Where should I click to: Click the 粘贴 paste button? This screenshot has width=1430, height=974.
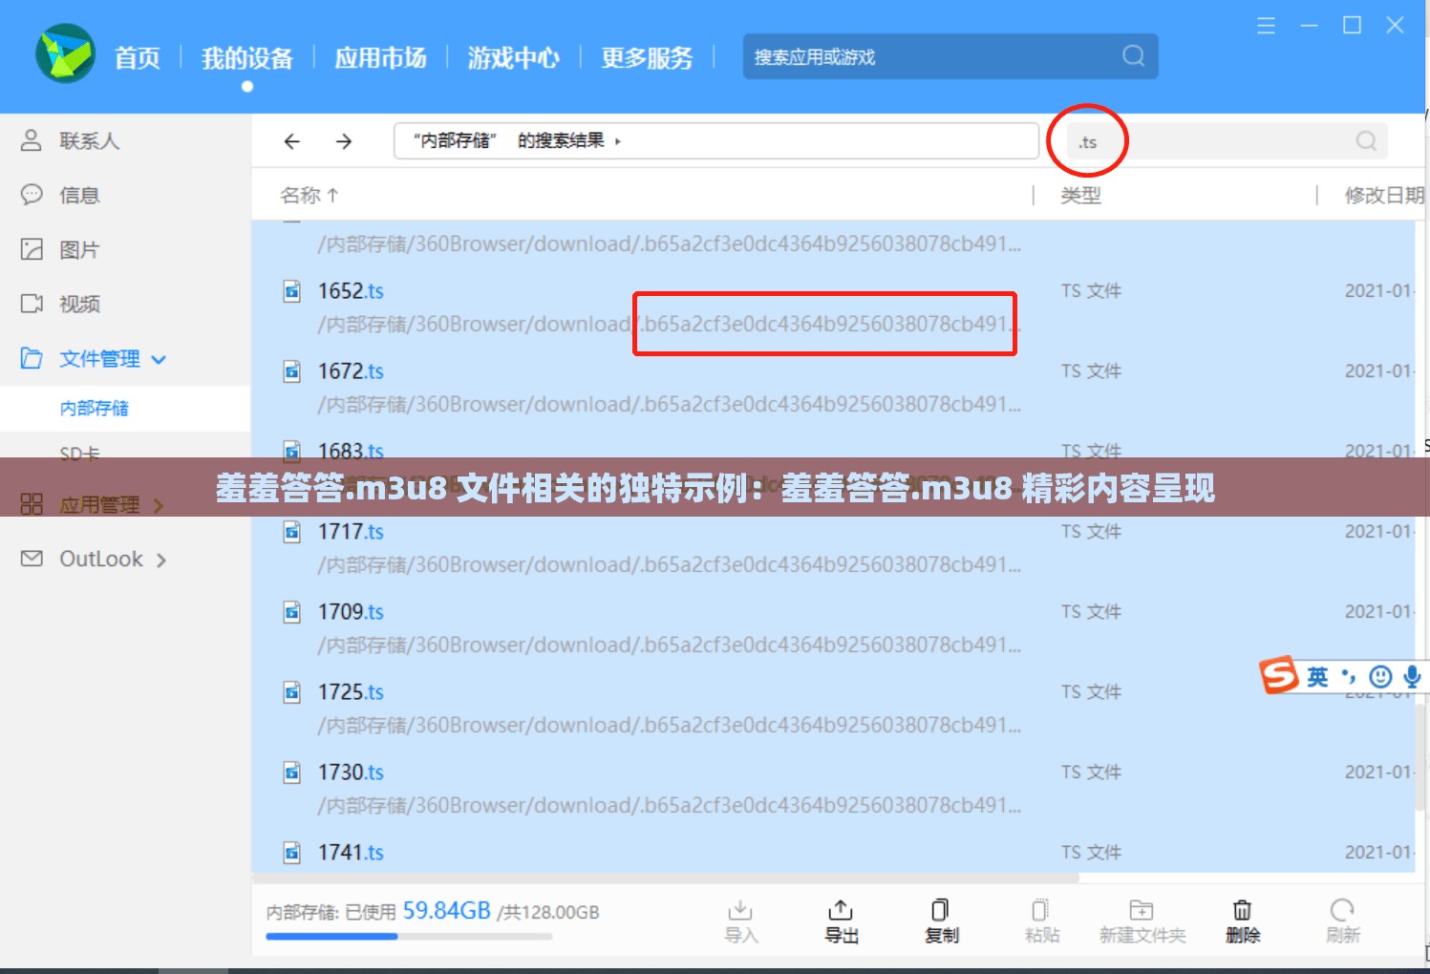coord(1042,921)
